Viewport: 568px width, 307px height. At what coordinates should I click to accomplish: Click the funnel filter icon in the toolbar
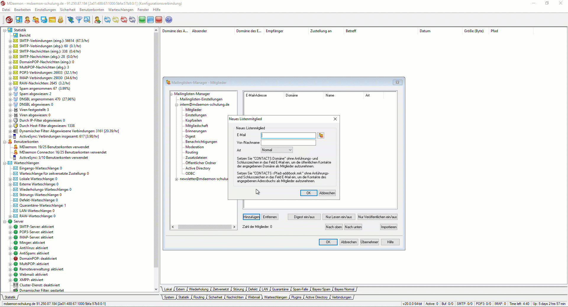79,20
